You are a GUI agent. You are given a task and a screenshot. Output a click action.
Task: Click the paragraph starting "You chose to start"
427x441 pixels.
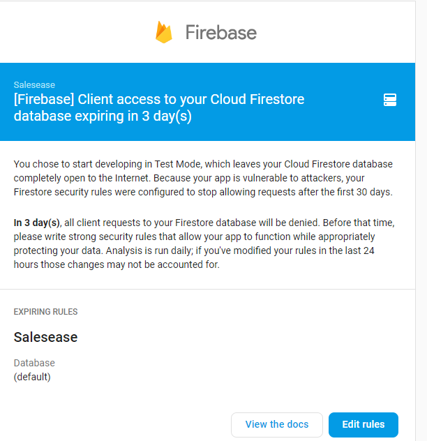click(x=203, y=178)
